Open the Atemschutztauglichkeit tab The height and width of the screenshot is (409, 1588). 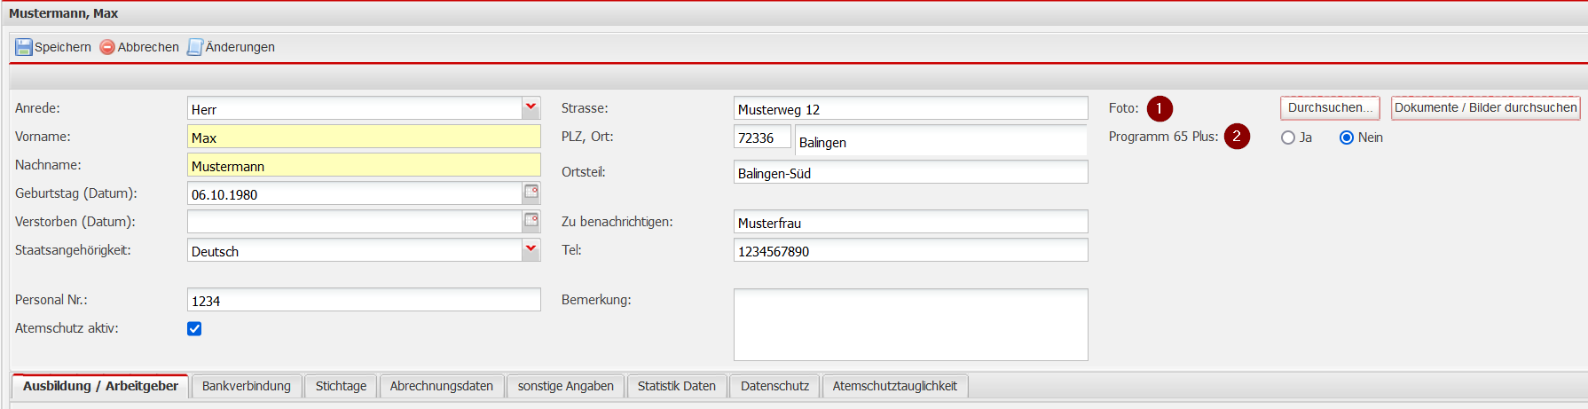[x=894, y=386]
